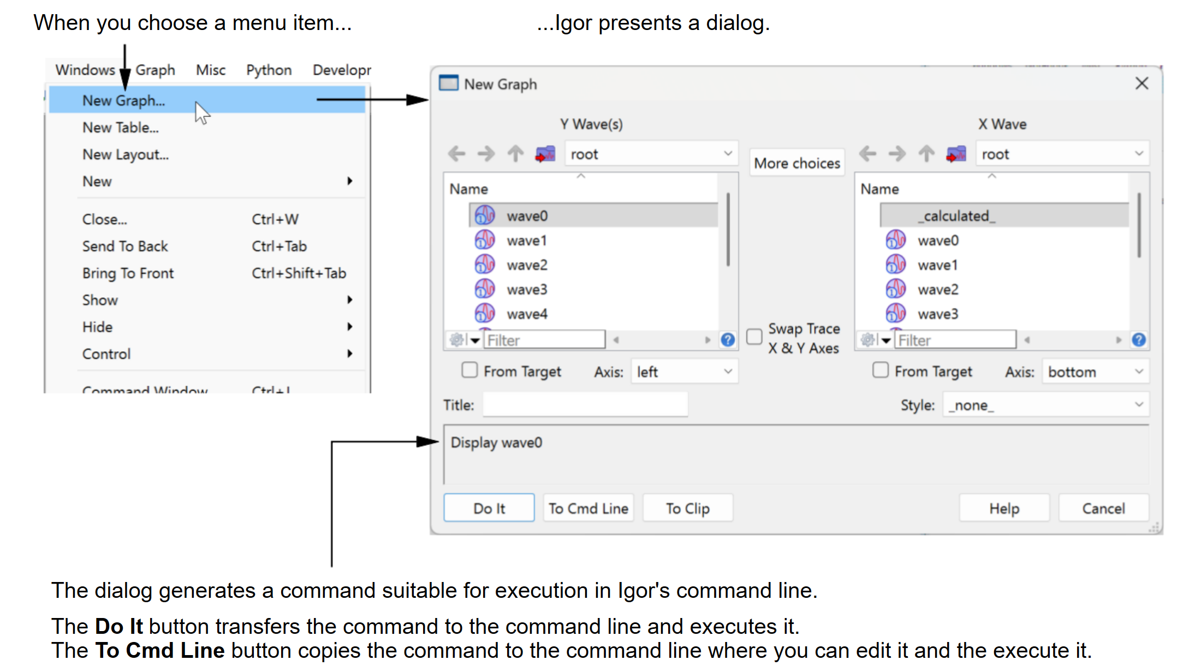Click the back arrow in Y Wave(s) browser
This screenshot has width=1201, height=672.
(x=456, y=154)
